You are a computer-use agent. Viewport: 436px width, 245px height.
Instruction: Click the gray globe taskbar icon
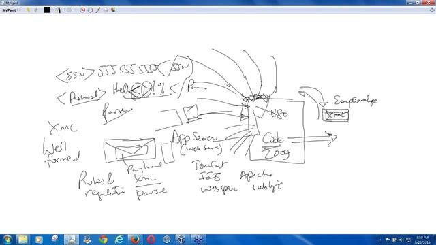167,240
